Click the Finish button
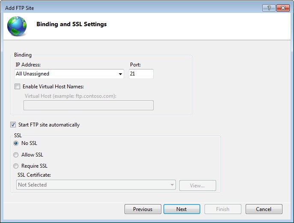 (x=223, y=209)
